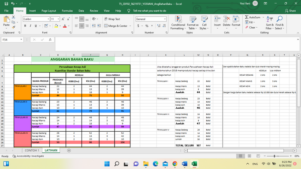Align text to top of cell
Viewport: 301px width, 169px height.
coord(76,19)
